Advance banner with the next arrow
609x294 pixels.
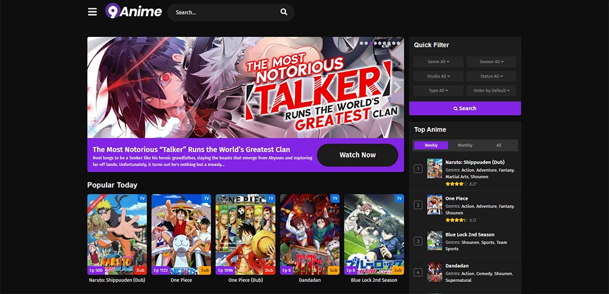(397, 88)
